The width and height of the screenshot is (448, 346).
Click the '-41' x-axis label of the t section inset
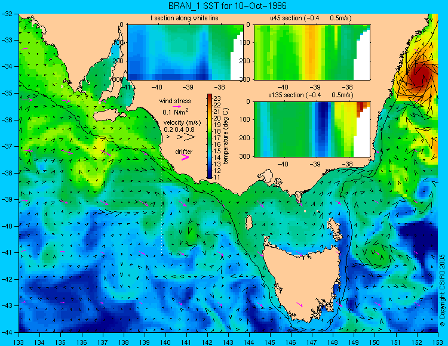point(124,86)
